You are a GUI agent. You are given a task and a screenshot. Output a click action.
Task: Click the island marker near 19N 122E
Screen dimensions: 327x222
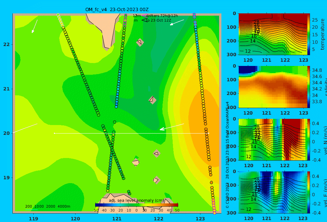point(156,180)
